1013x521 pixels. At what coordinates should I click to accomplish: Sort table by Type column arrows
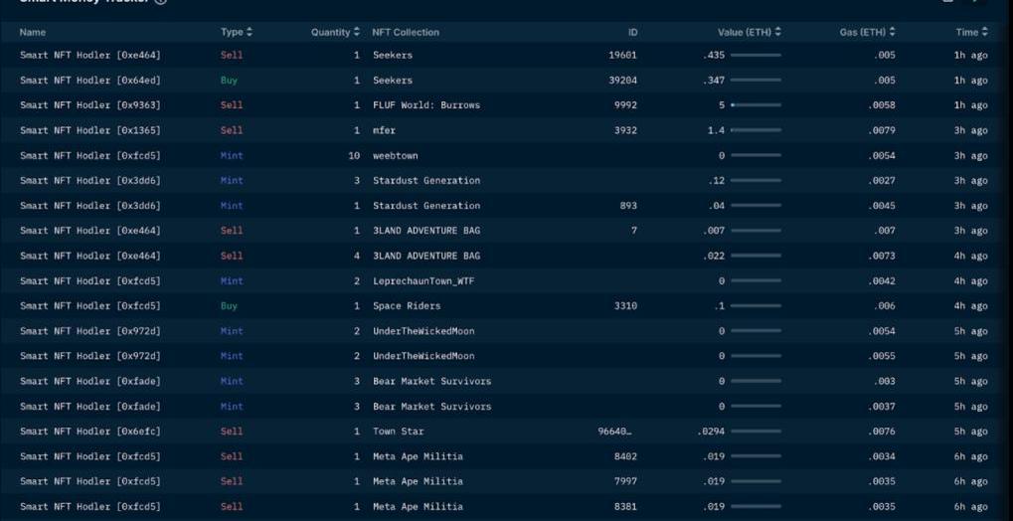click(250, 33)
